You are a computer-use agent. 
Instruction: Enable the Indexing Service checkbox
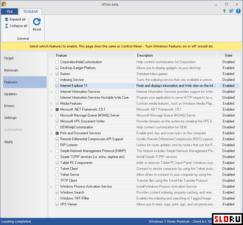[57, 80]
